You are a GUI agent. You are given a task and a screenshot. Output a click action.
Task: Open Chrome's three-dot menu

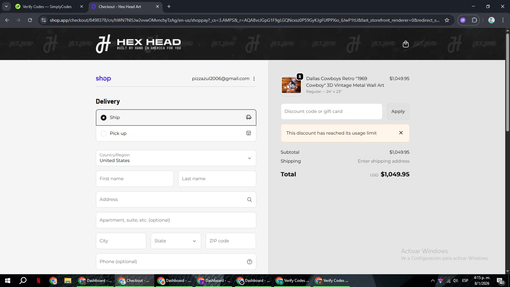[503, 20]
